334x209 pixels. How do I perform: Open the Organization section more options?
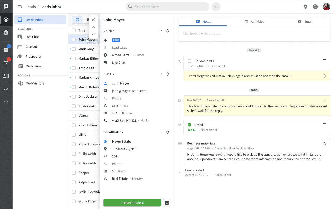pyautogui.click(x=160, y=132)
